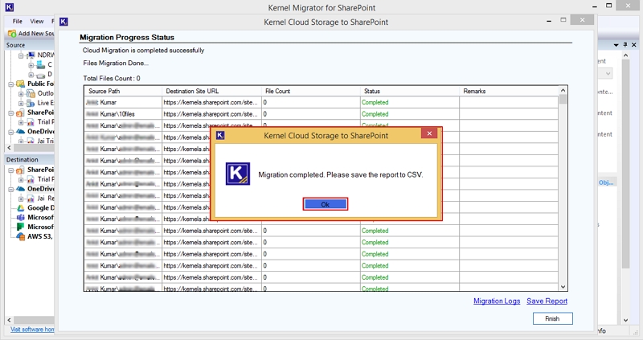Select the Microsoft Teams icon in Destination tree

(x=21, y=217)
